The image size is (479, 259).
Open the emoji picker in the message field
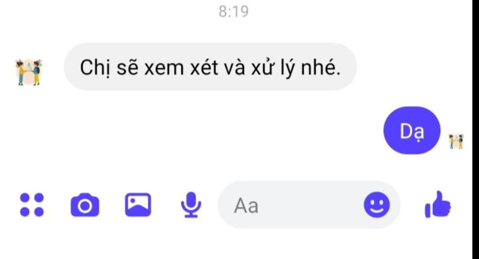[x=377, y=205]
